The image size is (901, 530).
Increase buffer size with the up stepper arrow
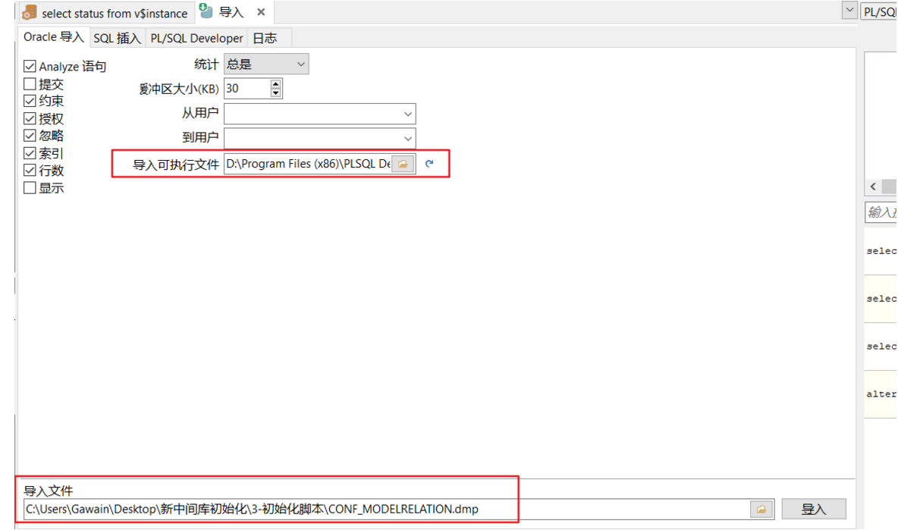pyautogui.click(x=274, y=84)
